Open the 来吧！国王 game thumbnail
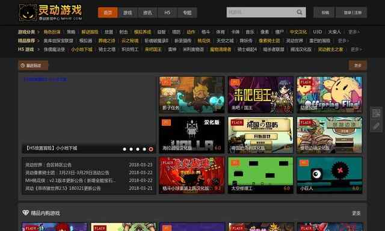Image resolution: width=385 pixels, height=231 pixels. point(260,94)
